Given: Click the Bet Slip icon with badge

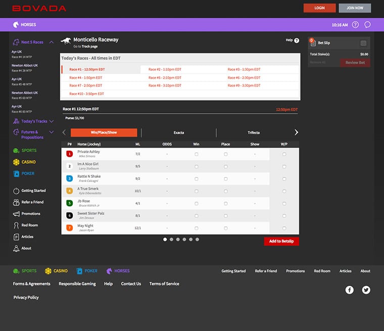Looking at the screenshot, I should [312, 42].
